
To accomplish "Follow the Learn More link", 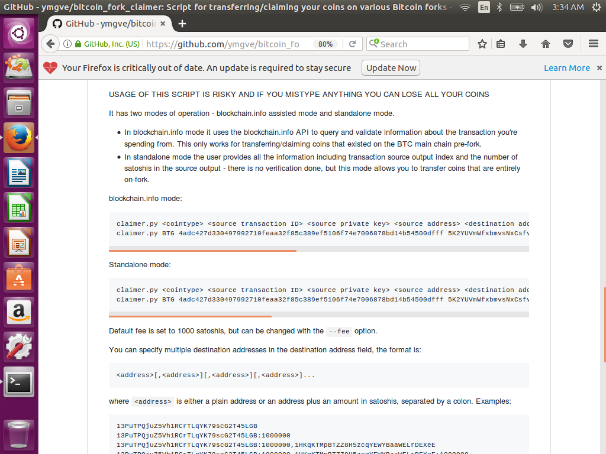I will coord(567,67).
